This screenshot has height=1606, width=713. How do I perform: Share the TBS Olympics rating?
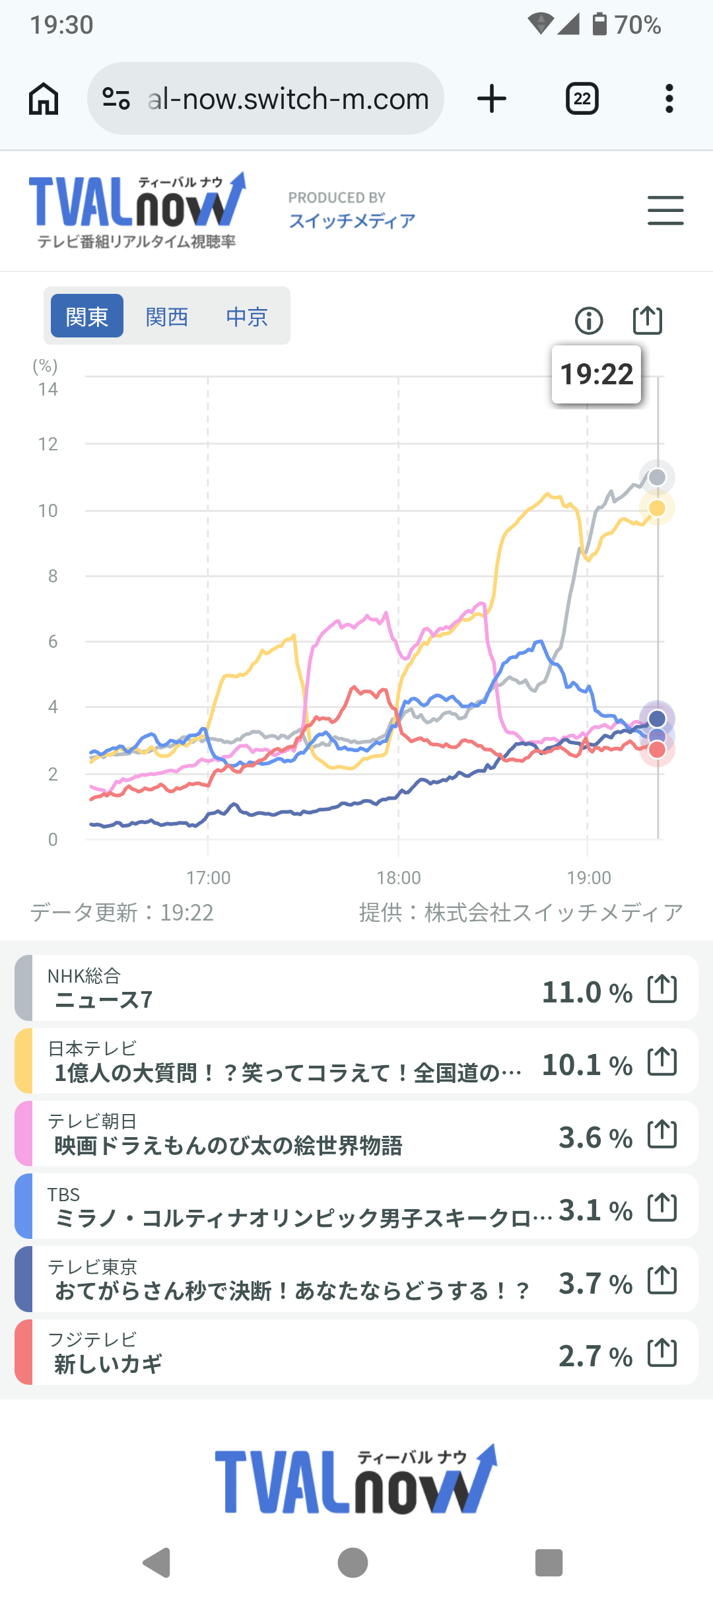pos(662,1207)
